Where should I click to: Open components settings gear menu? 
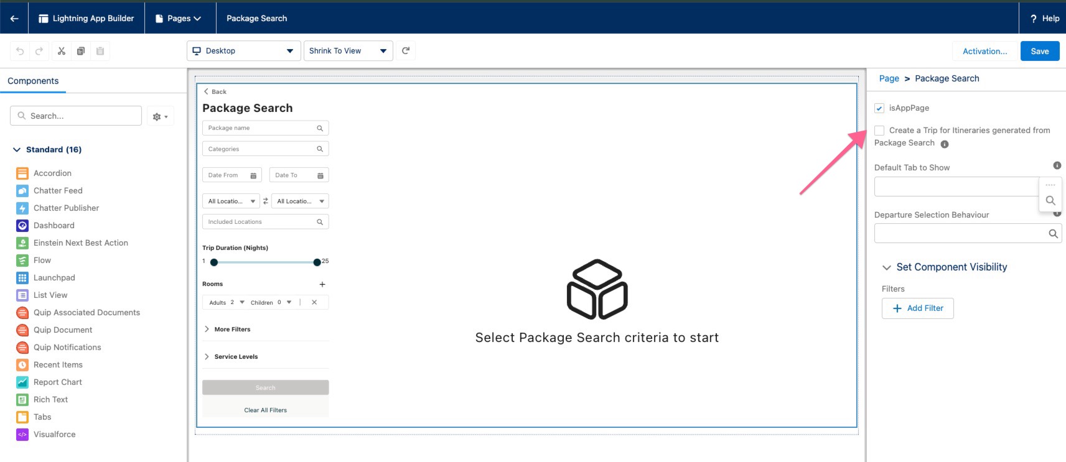[160, 116]
